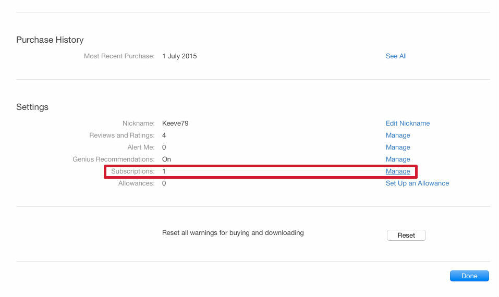Click the Reset warnings button
Image resolution: width=499 pixels, height=297 pixels.
click(406, 236)
